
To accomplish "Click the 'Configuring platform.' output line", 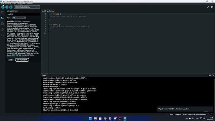I will 52,108.
